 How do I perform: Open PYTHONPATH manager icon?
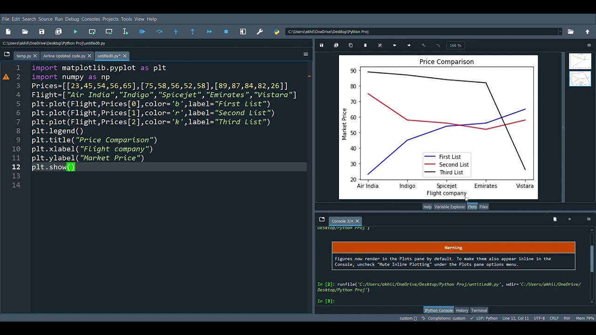point(277,32)
